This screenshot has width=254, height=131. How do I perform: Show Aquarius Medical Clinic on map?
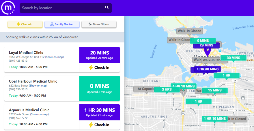click(x=40, y=114)
